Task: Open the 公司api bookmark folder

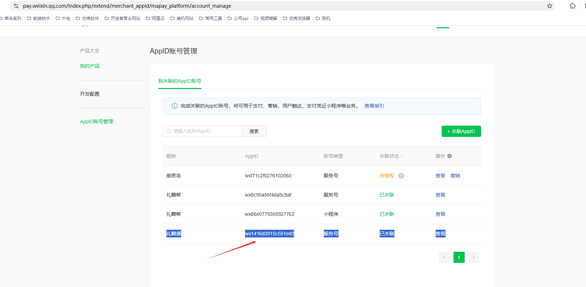Action: [238, 19]
